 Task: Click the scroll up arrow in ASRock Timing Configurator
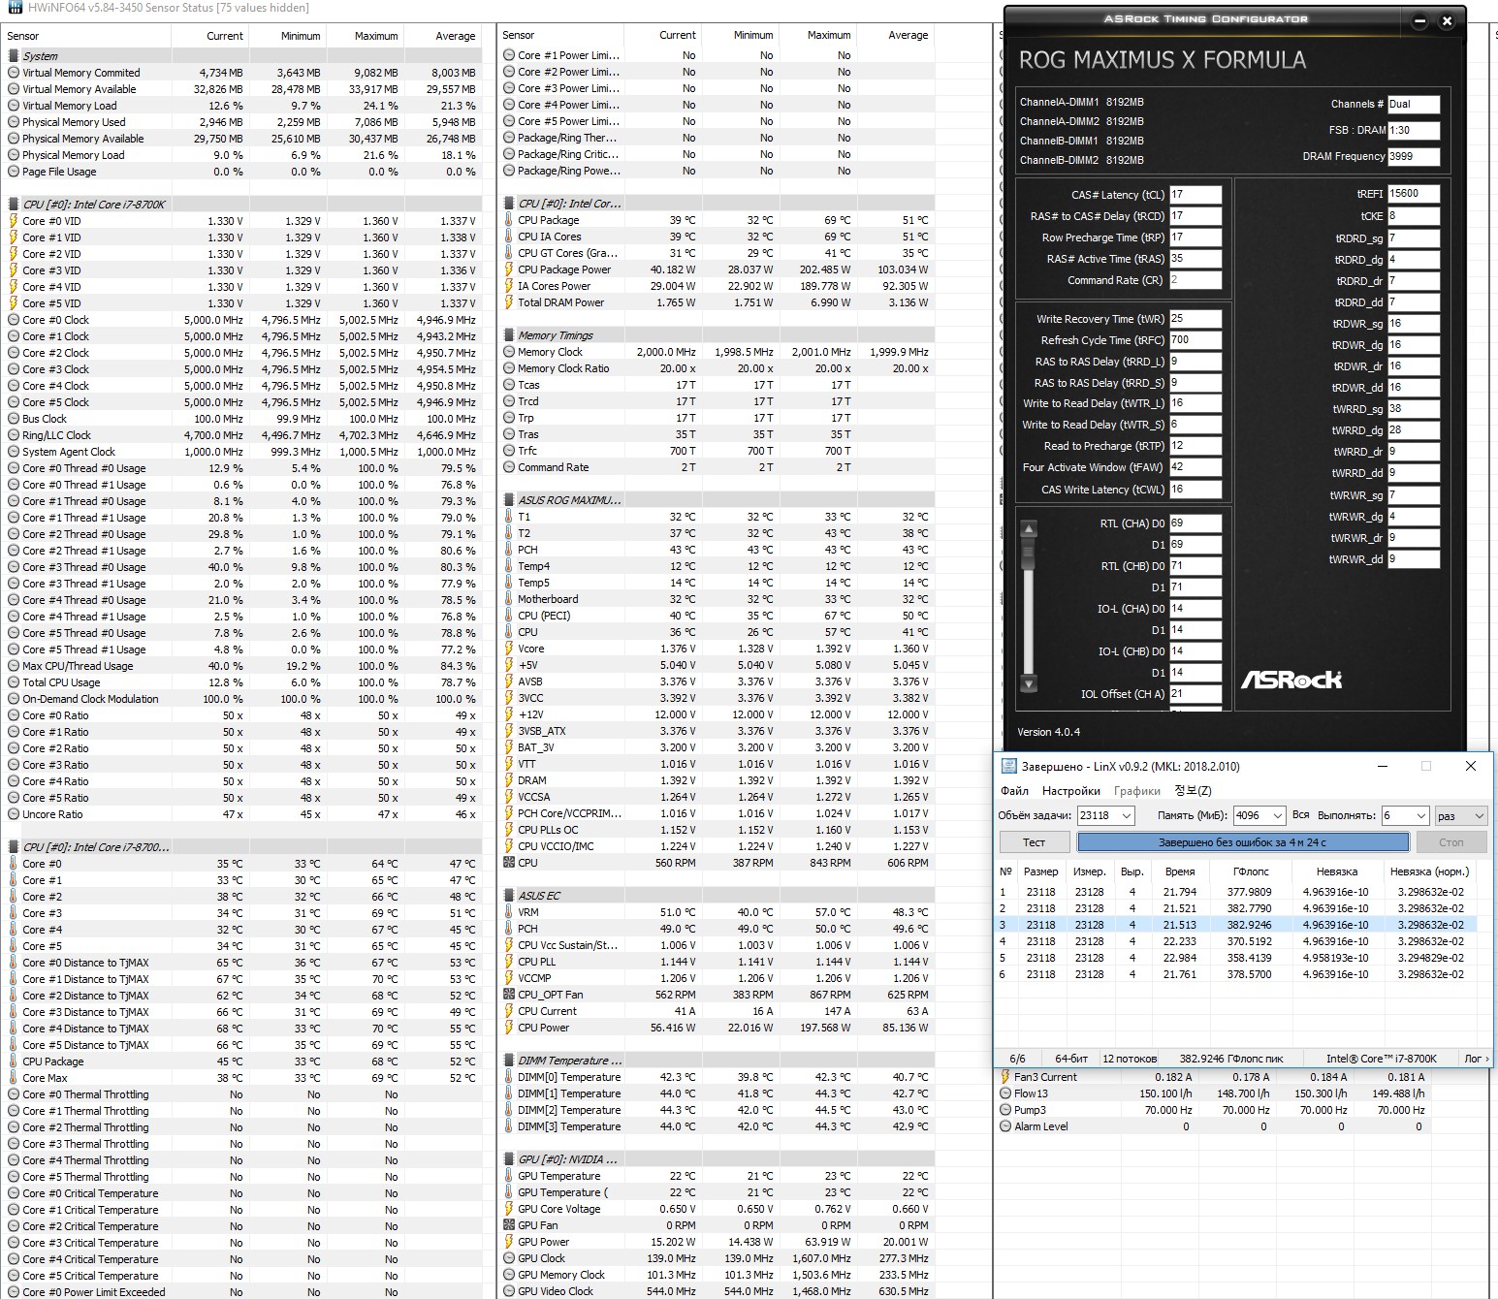pos(1029,528)
